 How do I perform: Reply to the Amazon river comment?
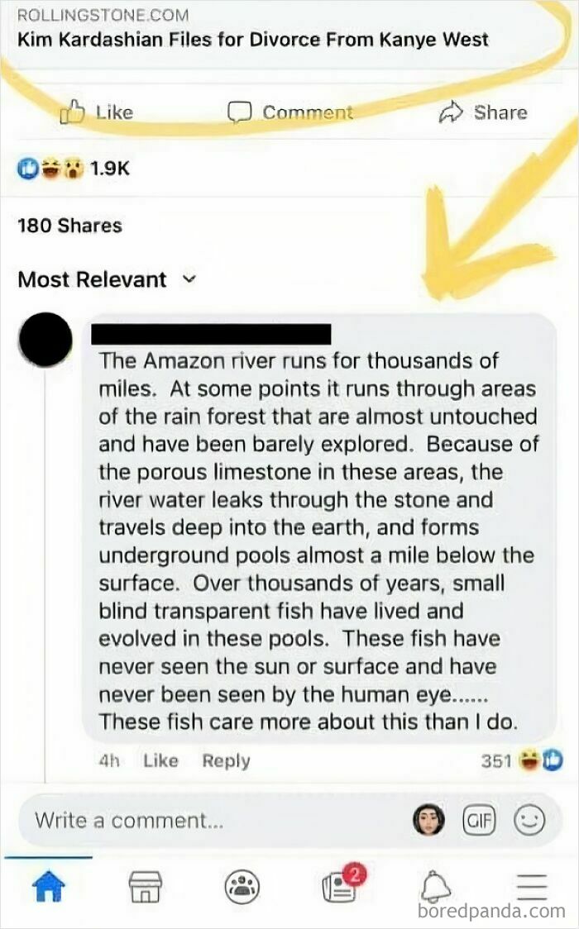click(225, 760)
